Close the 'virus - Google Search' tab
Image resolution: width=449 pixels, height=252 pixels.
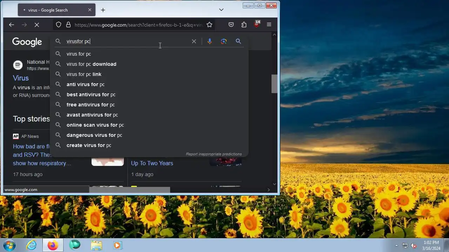[89, 10]
